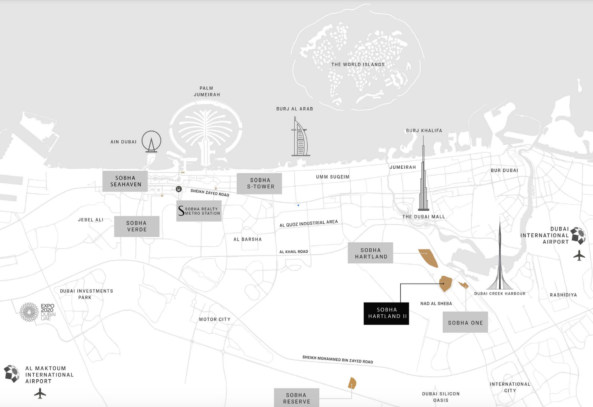Select the gold Sobha Hartland plot shape
593x407 pixels.
click(429, 258)
